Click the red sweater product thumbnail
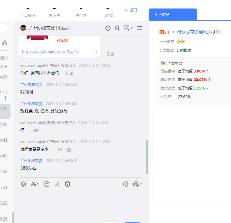Viewport: 231px width, 223px height. (37, 38)
